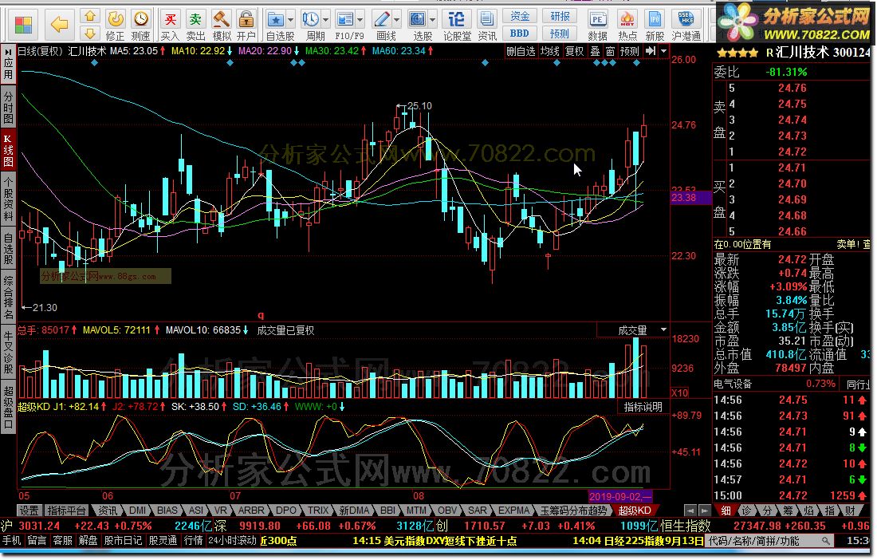Open 股市日记 in the bottom bar

point(123,540)
